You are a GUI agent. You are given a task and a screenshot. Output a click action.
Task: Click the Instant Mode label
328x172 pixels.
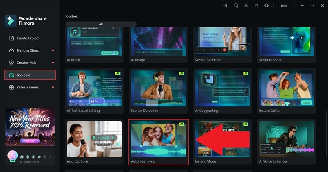[205, 161]
